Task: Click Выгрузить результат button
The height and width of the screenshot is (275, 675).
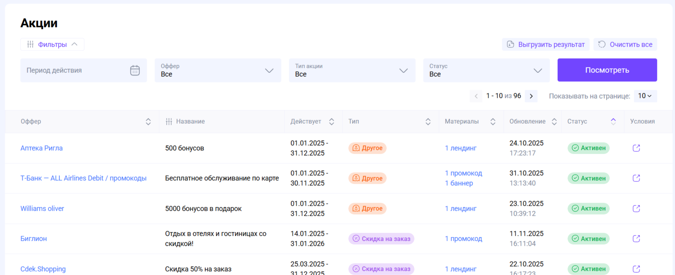Action: [546, 45]
